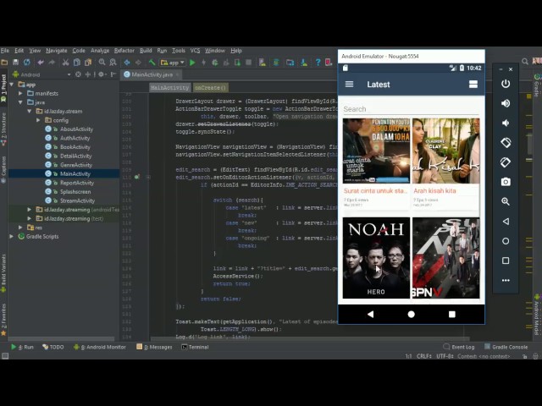
Task: Open the TODO tool window
Action: [x=53, y=347]
